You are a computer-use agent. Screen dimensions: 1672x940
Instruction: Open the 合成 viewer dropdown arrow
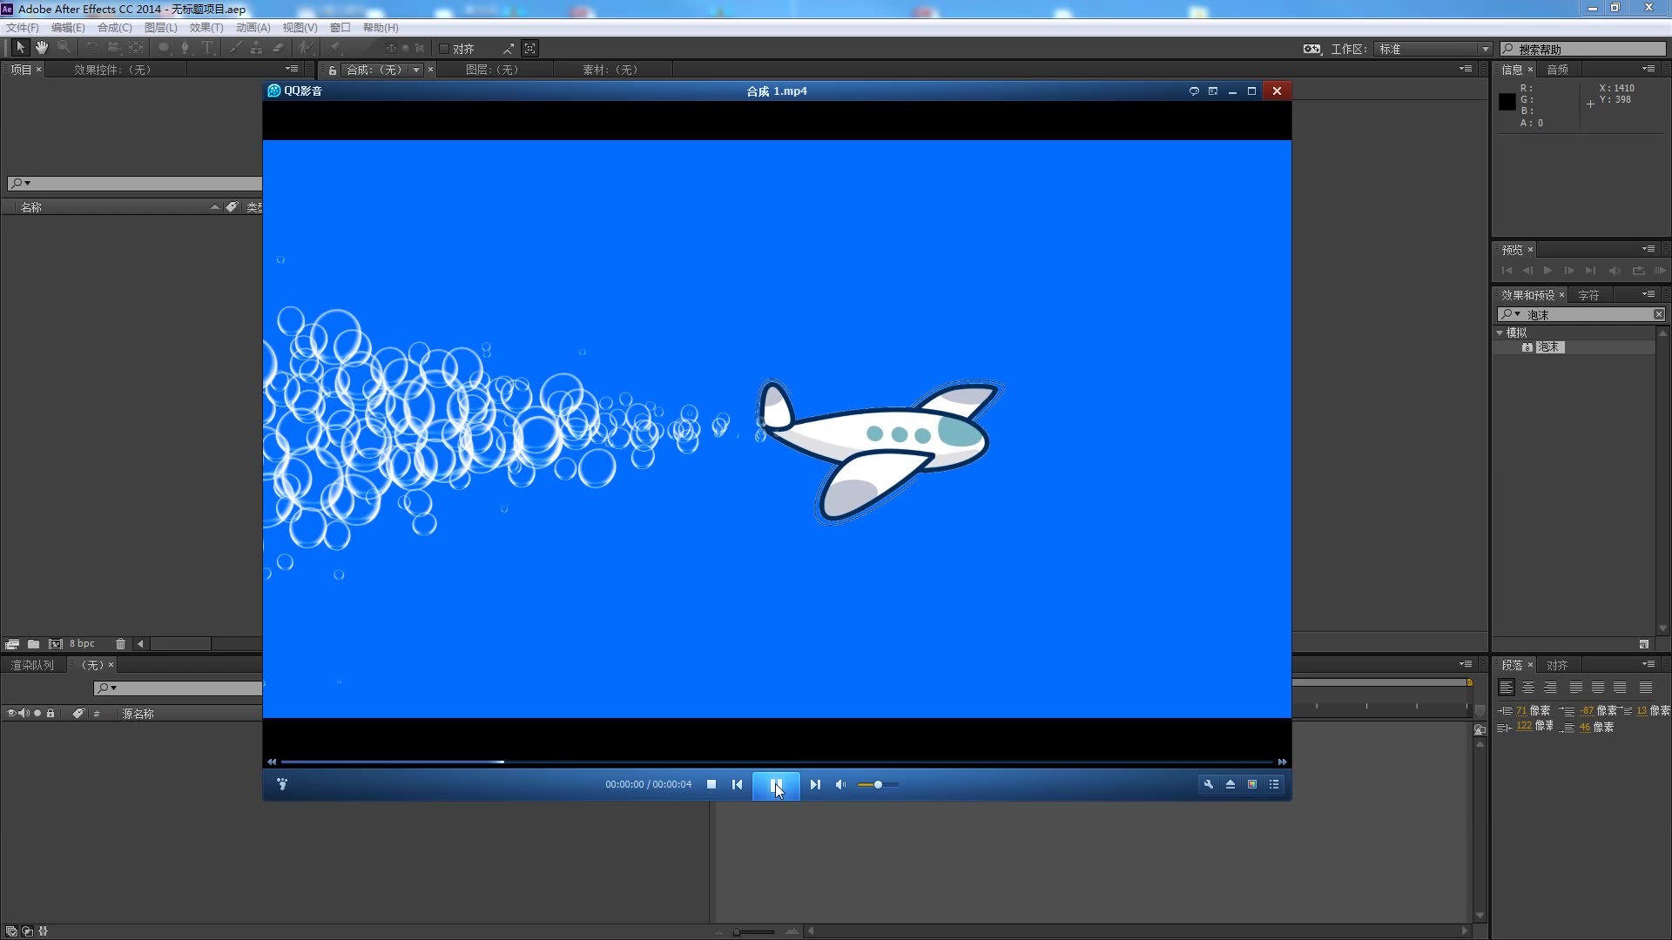pos(416,70)
